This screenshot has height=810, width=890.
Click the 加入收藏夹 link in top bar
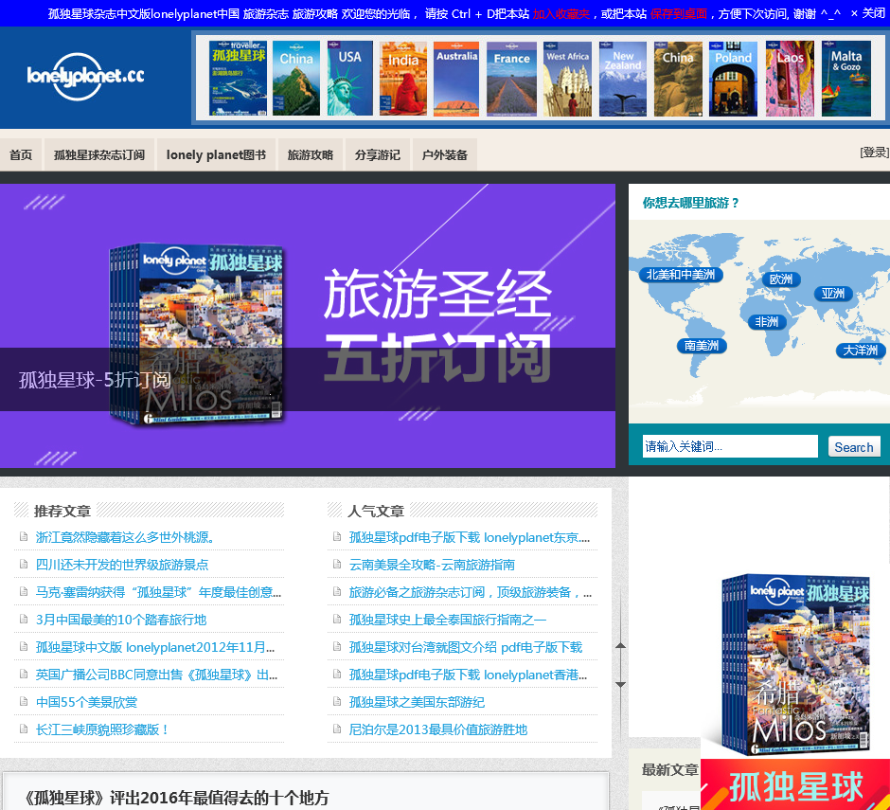pyautogui.click(x=561, y=13)
